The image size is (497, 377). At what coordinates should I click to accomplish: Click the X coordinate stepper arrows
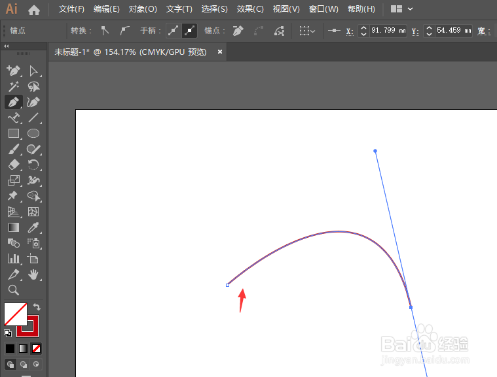tap(363, 31)
